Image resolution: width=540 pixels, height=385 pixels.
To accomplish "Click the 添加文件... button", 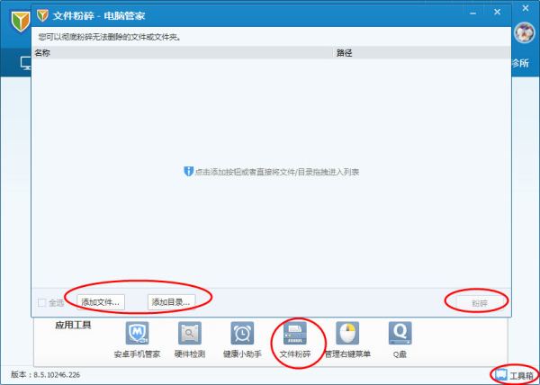I will (101, 302).
